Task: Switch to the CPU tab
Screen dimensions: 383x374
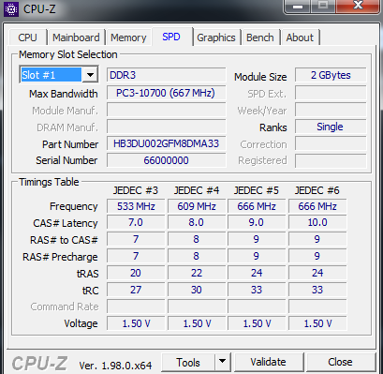Action: [27, 37]
